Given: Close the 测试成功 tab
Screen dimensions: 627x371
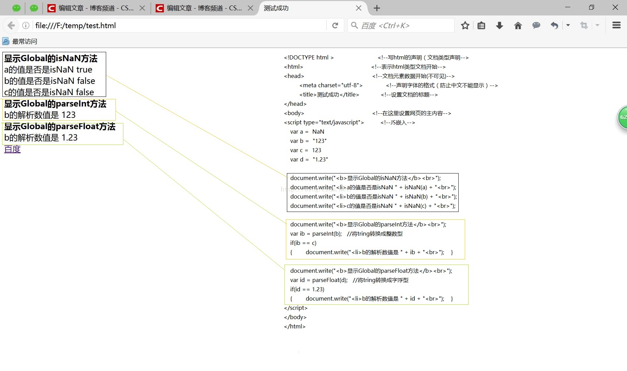Looking at the screenshot, I should pos(359,8).
